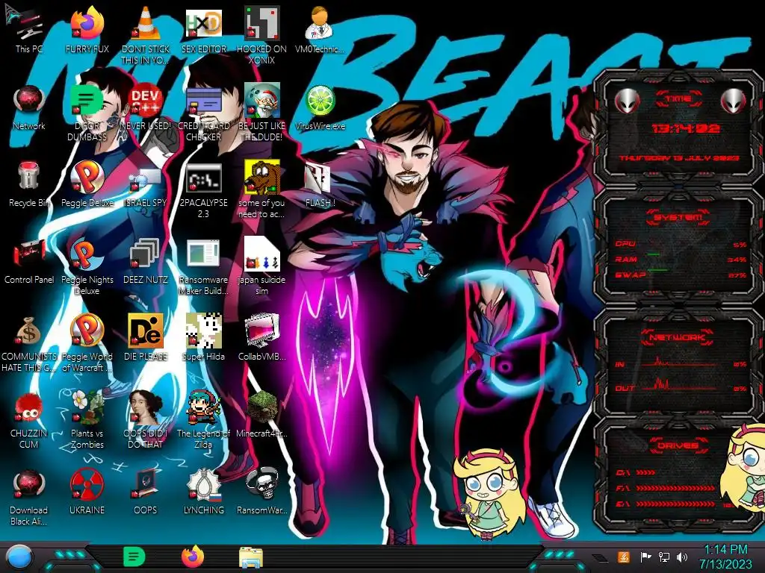765x573 pixels.
Task: Click the 13:14:02 time readout
Action: point(686,128)
